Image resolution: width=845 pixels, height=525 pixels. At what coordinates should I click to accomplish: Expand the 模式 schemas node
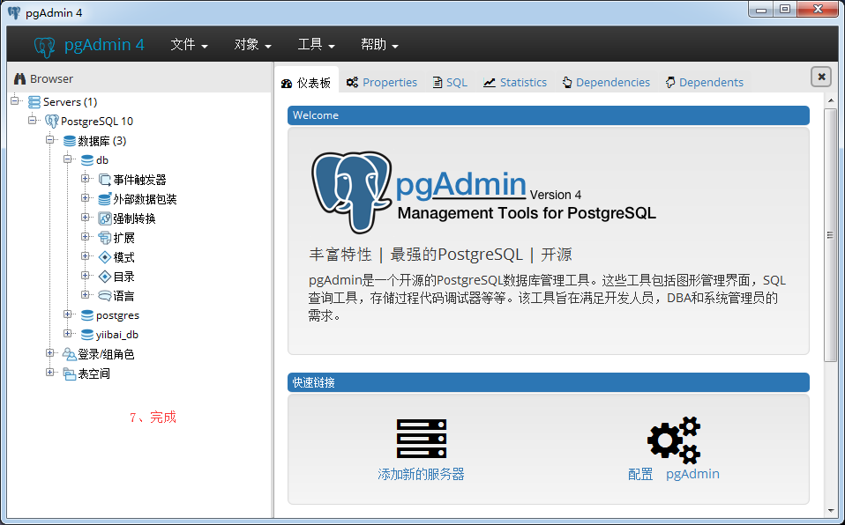[86, 255]
